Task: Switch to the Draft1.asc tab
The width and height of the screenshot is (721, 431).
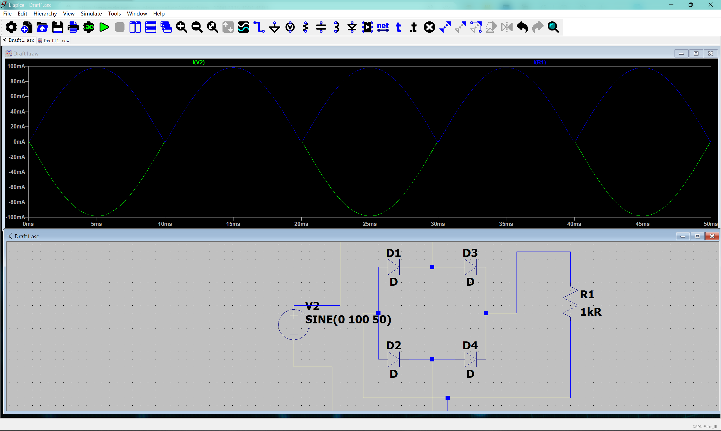Action: [x=19, y=40]
